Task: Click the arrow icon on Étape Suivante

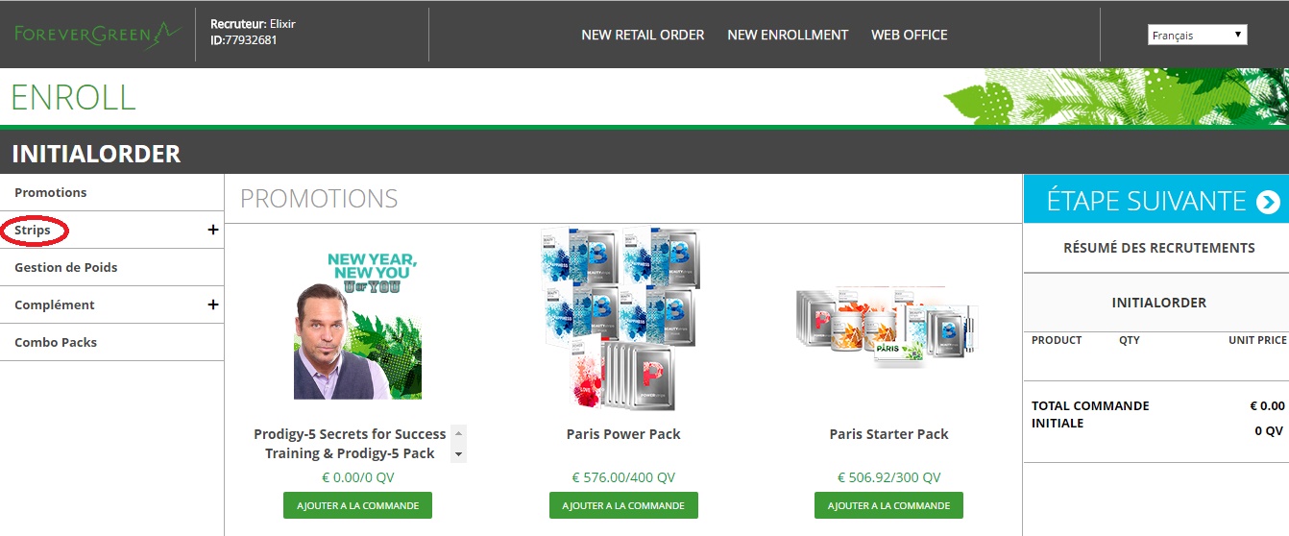Action: [1268, 202]
